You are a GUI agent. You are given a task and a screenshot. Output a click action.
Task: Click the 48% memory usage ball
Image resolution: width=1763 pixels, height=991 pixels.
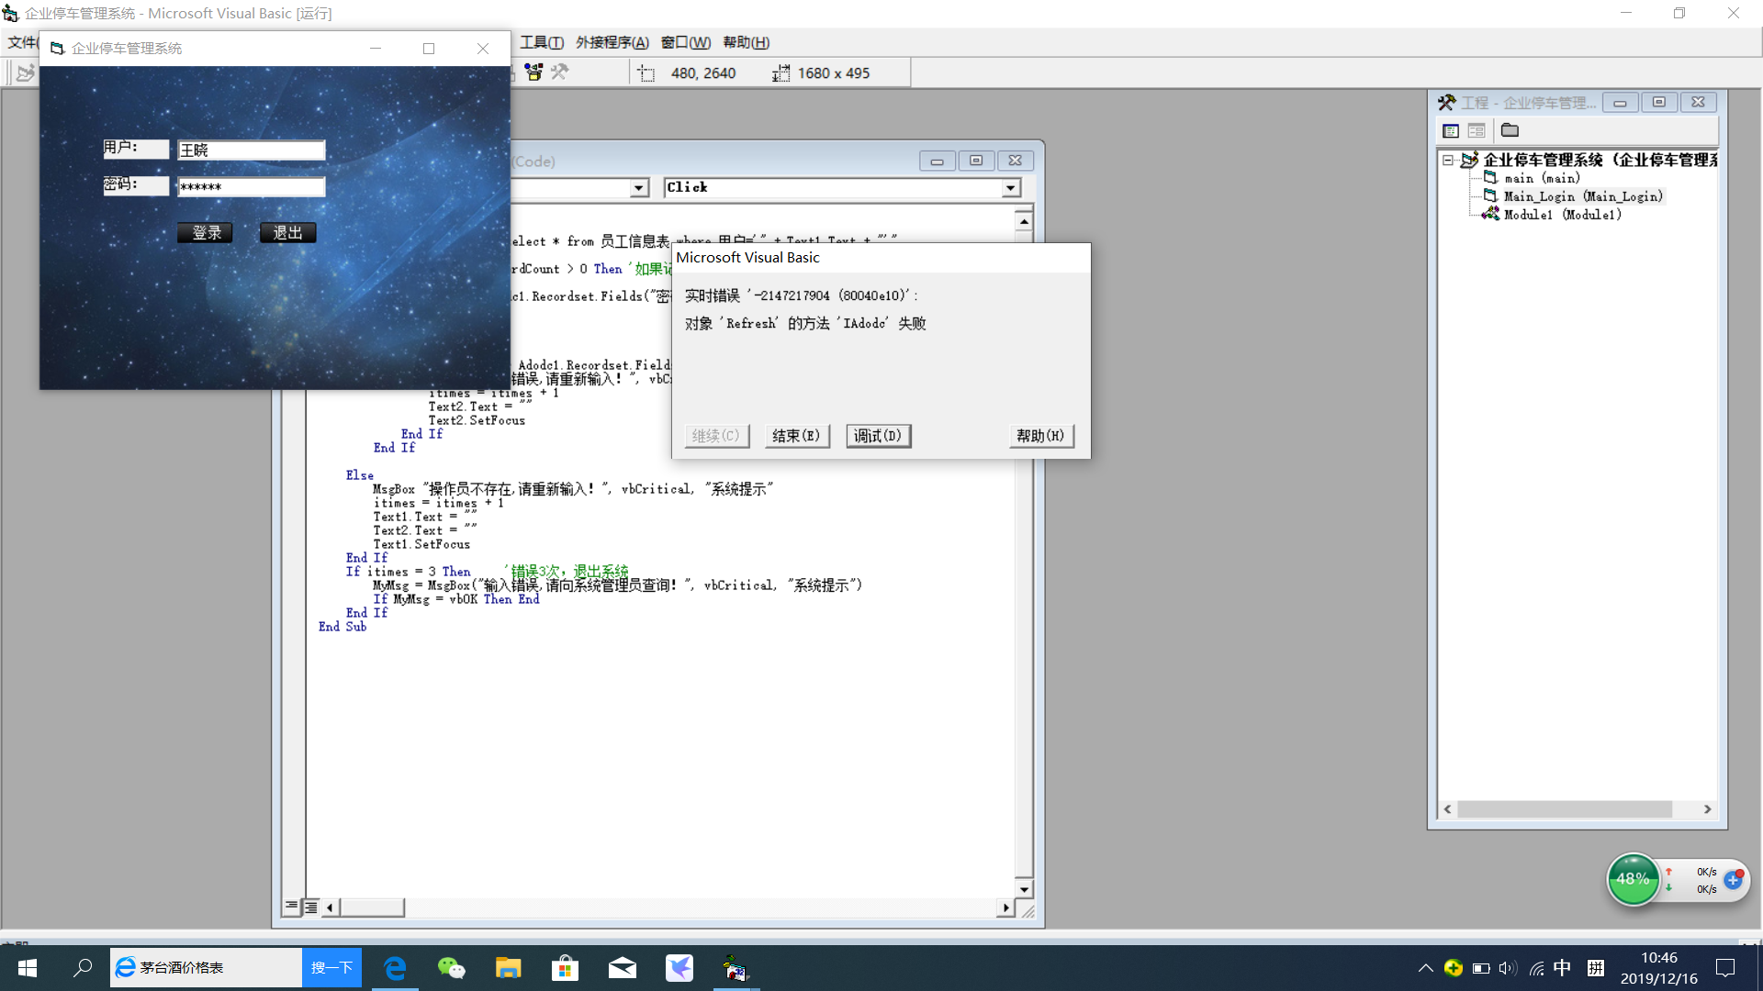coord(1633,879)
